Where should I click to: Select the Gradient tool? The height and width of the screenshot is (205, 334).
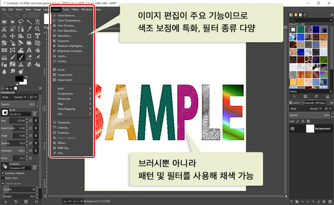pyautogui.click(x=4, y=57)
